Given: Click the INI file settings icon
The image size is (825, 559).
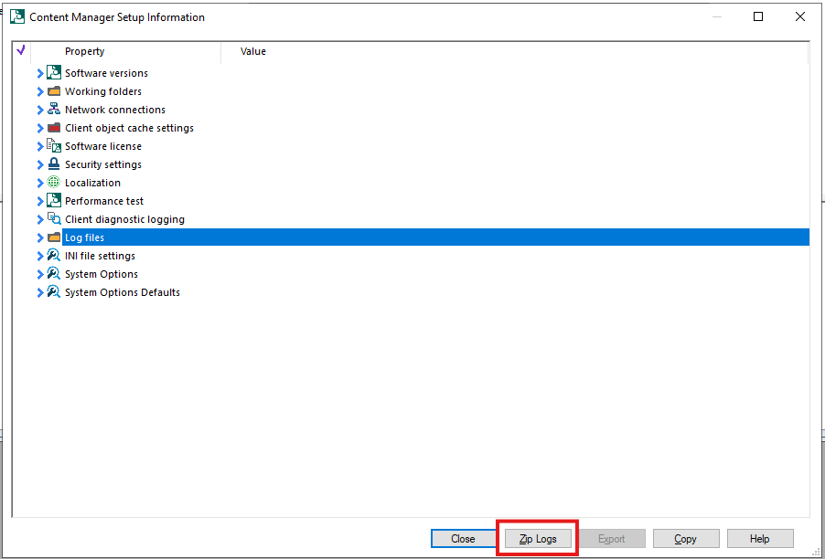Looking at the screenshot, I should point(54,256).
